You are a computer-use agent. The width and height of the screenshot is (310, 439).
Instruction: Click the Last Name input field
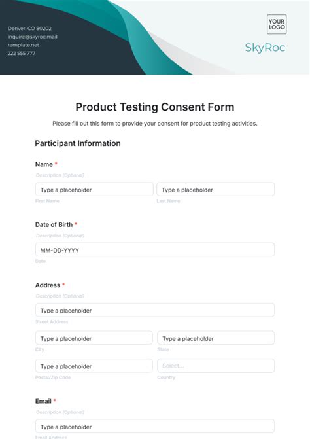point(215,190)
